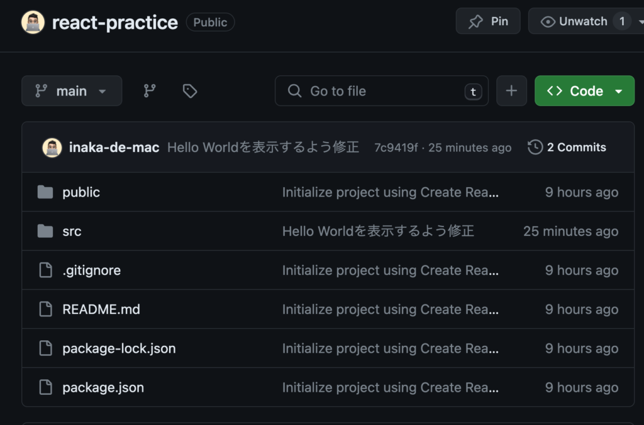Click the src folder icon
Screen dimensions: 644x425
(45, 231)
